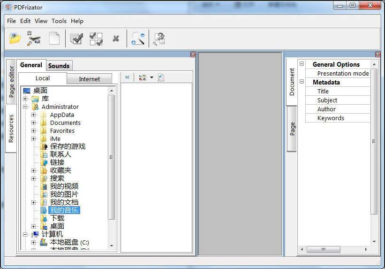Expand the 收藏夹 folder node
385x269 pixels.
click(34, 170)
